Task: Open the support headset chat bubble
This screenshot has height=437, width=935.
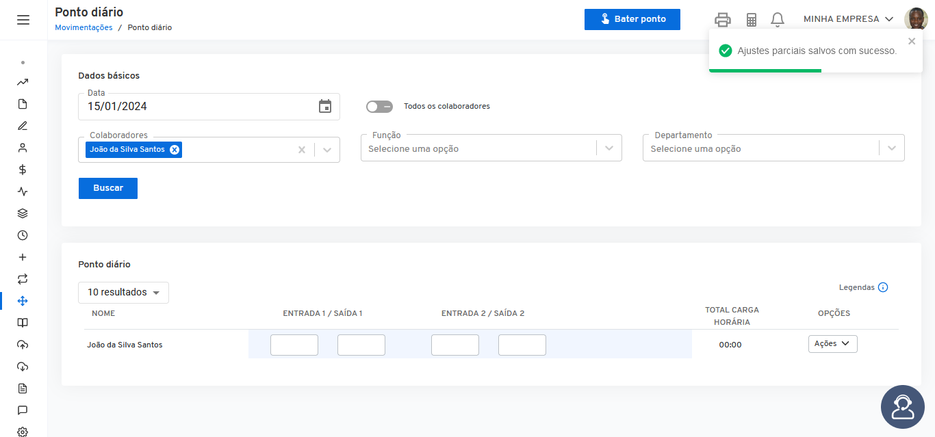Action: (903, 407)
